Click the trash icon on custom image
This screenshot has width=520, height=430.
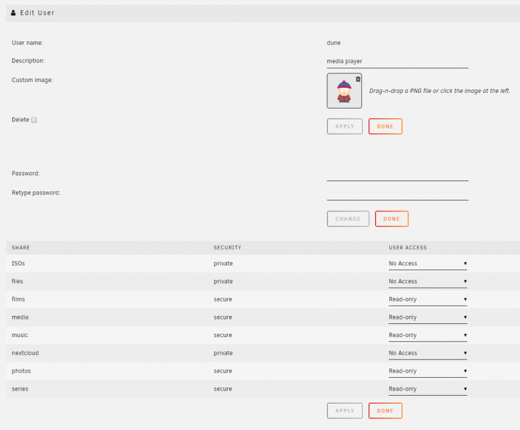pos(358,79)
